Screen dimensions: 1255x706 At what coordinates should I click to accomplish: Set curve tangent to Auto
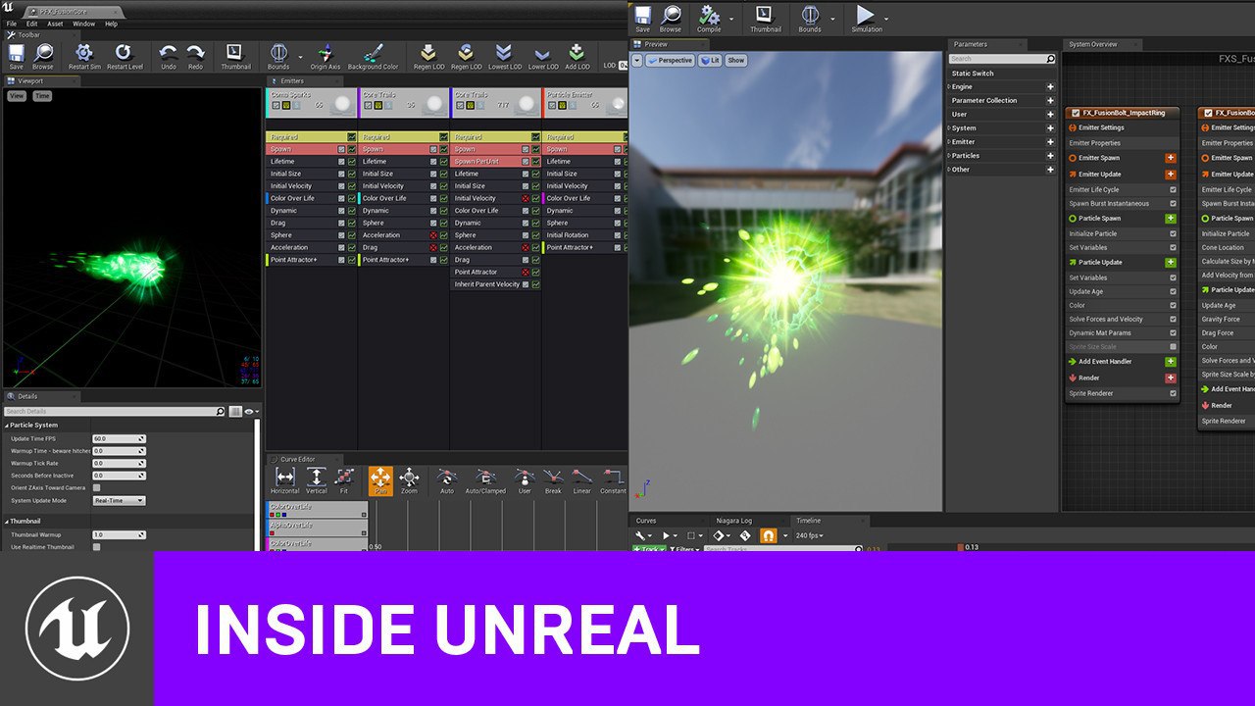pos(447,480)
